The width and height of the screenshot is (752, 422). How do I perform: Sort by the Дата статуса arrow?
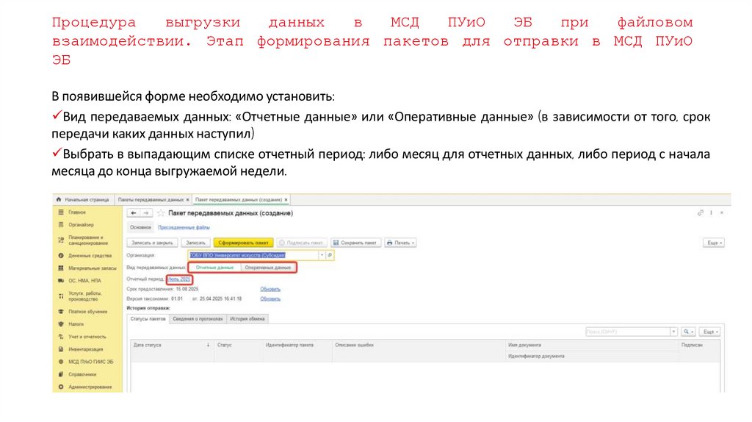(208, 345)
